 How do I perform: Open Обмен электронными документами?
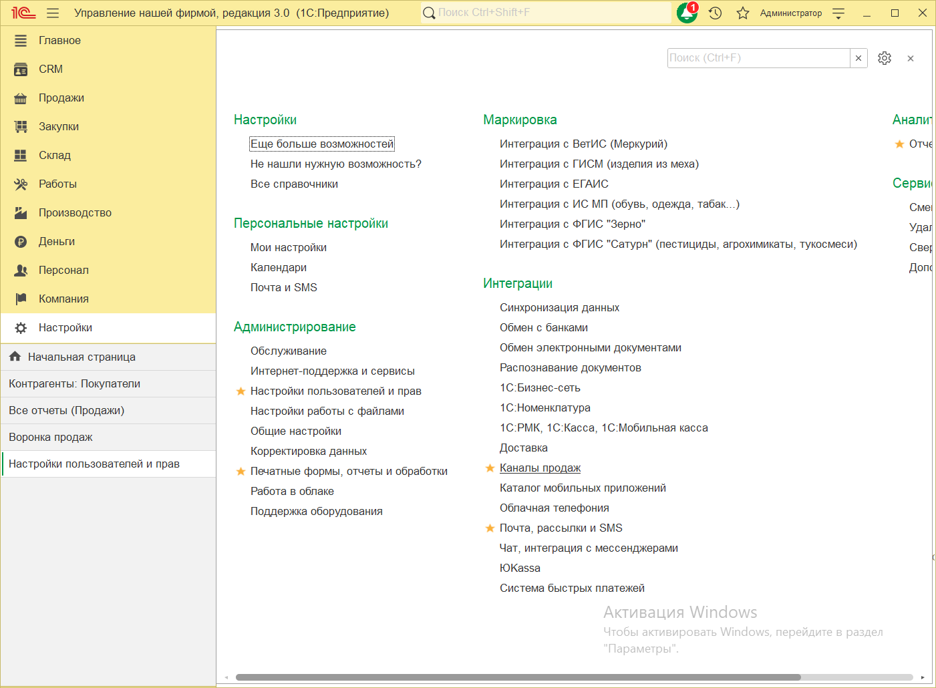pyautogui.click(x=591, y=348)
